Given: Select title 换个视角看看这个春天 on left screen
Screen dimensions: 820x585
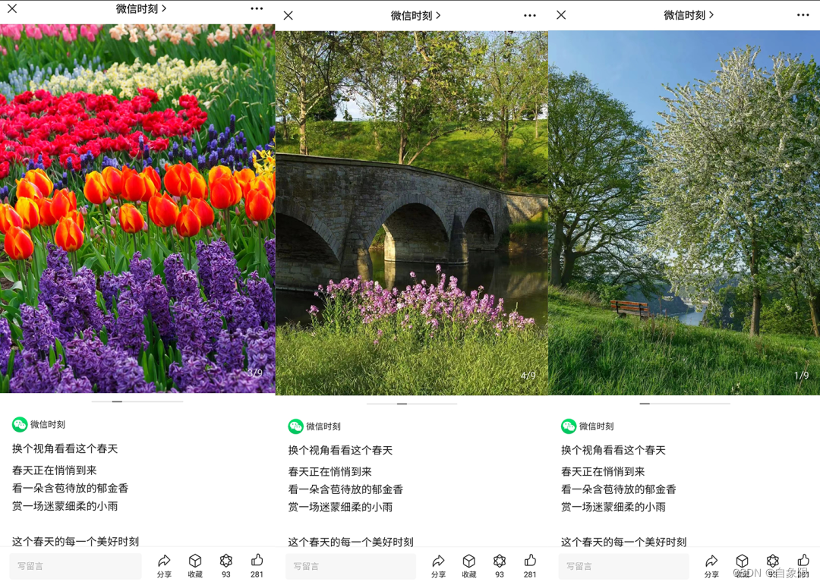Looking at the screenshot, I should click(65, 448).
